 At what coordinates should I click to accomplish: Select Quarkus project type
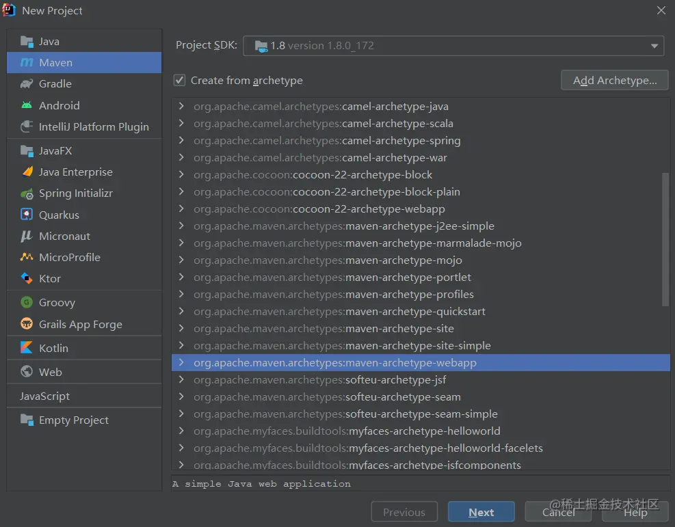click(x=84, y=215)
